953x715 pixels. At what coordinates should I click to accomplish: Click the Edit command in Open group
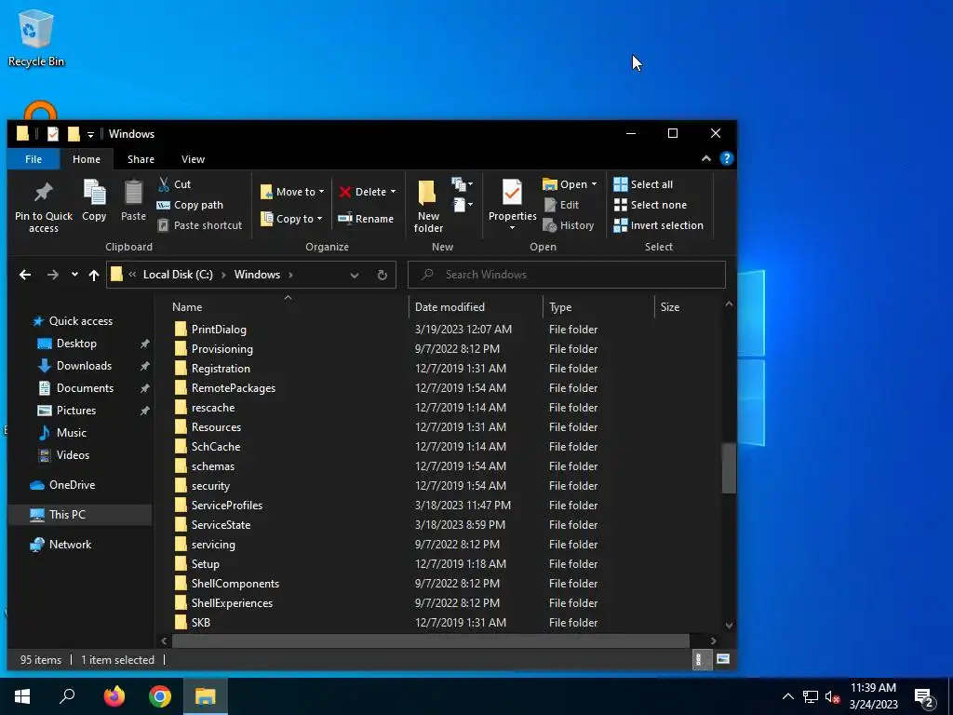[561, 205]
